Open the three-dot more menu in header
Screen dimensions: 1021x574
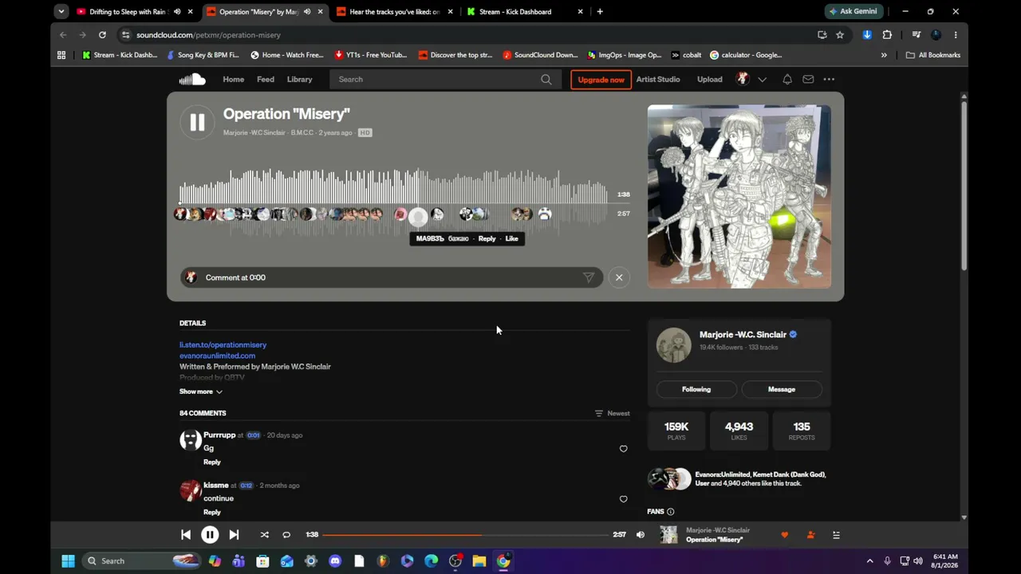pos(829,79)
